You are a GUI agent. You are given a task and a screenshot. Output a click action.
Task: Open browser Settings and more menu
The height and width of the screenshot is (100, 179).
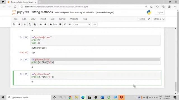point(175,7)
